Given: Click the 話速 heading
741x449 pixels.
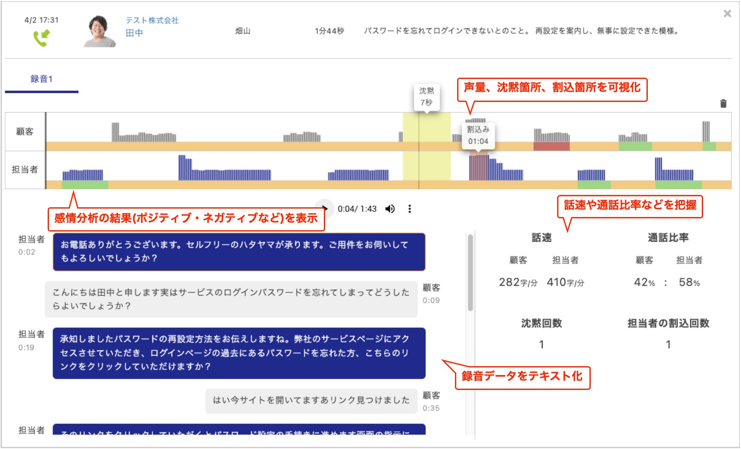Looking at the screenshot, I should point(542,238).
